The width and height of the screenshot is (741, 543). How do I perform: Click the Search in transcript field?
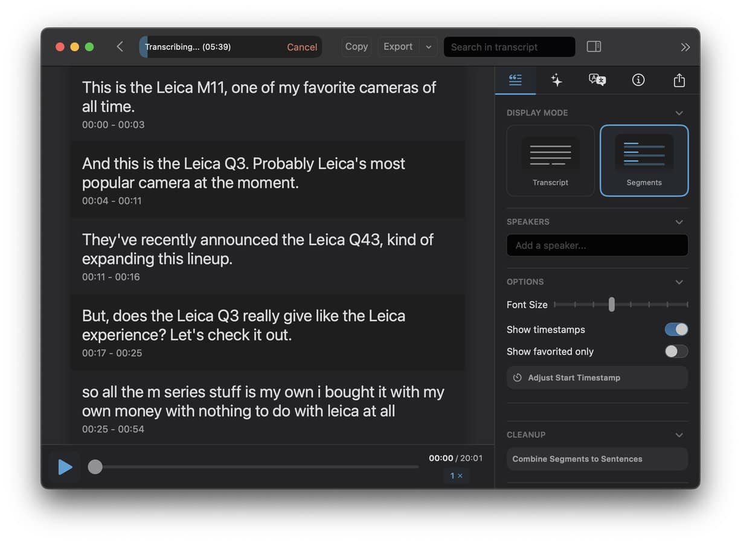(x=509, y=47)
